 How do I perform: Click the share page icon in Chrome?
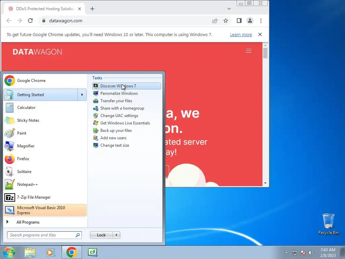point(215,21)
